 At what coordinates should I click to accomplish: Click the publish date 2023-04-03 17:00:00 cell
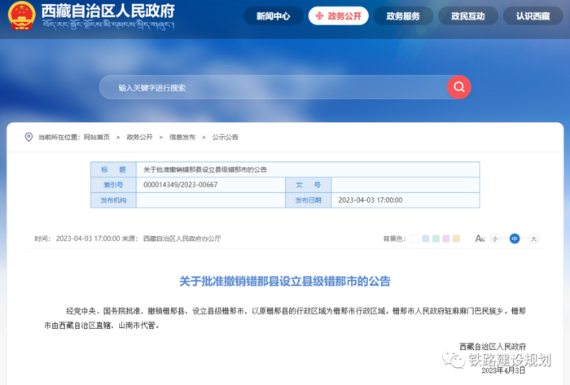[x=406, y=200]
